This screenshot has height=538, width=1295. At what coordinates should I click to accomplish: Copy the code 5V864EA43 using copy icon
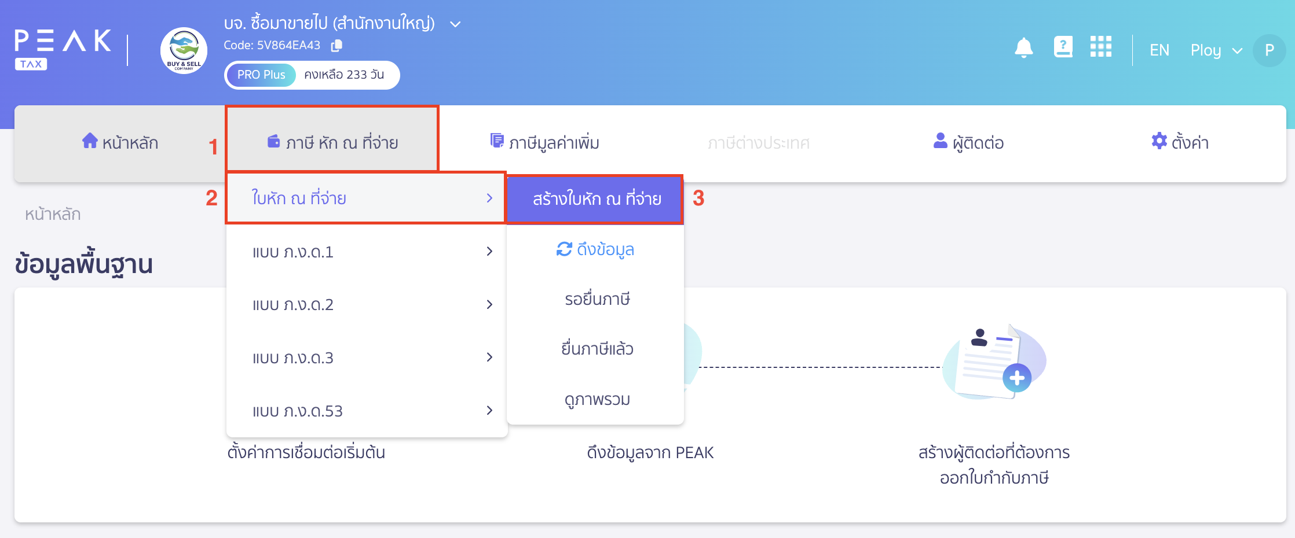(336, 45)
